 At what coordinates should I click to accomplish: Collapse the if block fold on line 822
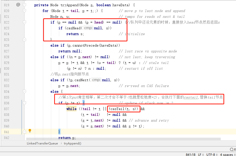click(24, 22)
